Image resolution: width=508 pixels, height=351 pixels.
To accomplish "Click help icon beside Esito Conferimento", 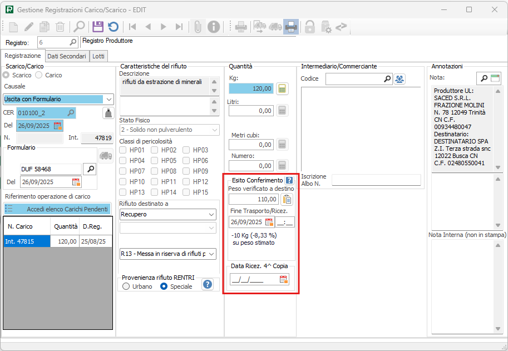I will 289,180.
